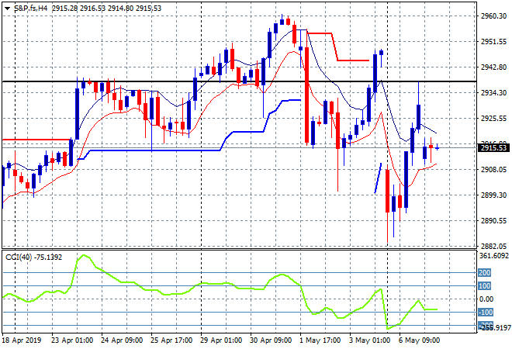Click price scale label 2925.55
The height and width of the screenshot is (349, 512).
pyautogui.click(x=494, y=118)
